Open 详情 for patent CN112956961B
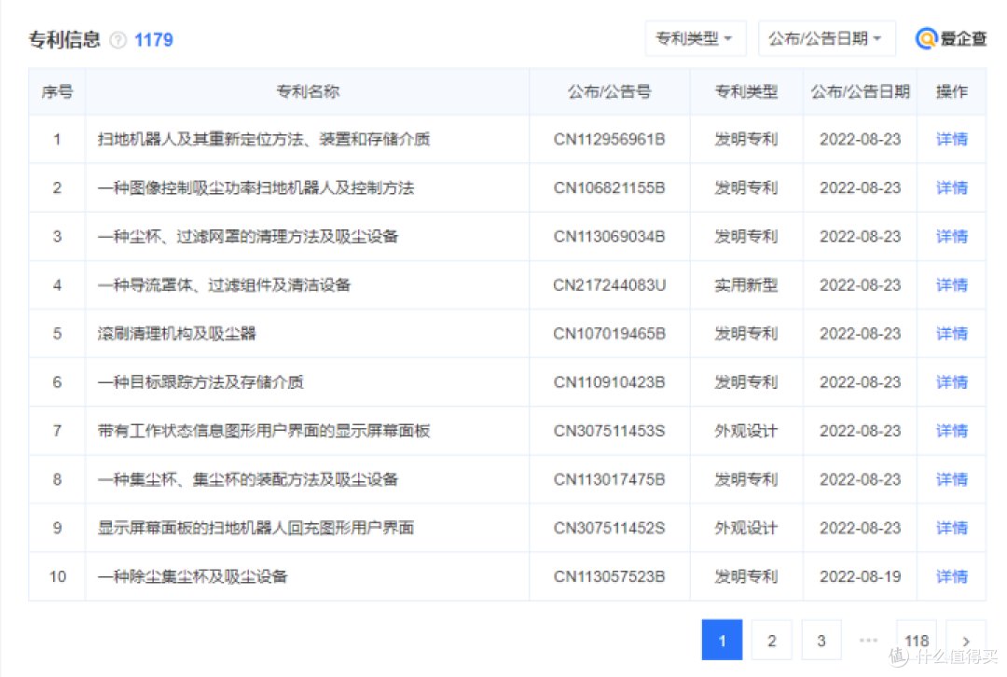1007x677 pixels. tap(952, 139)
